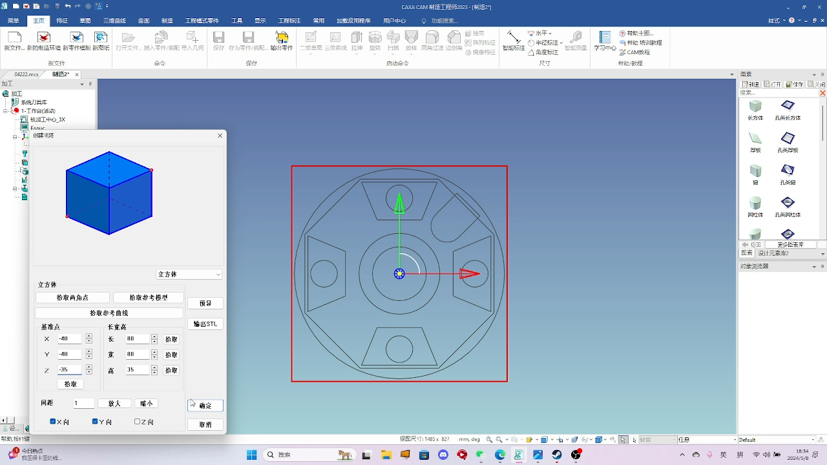The image size is (827, 465).
Task: Open the 任意 filter dropdown in status bar
Action: (x=733, y=440)
